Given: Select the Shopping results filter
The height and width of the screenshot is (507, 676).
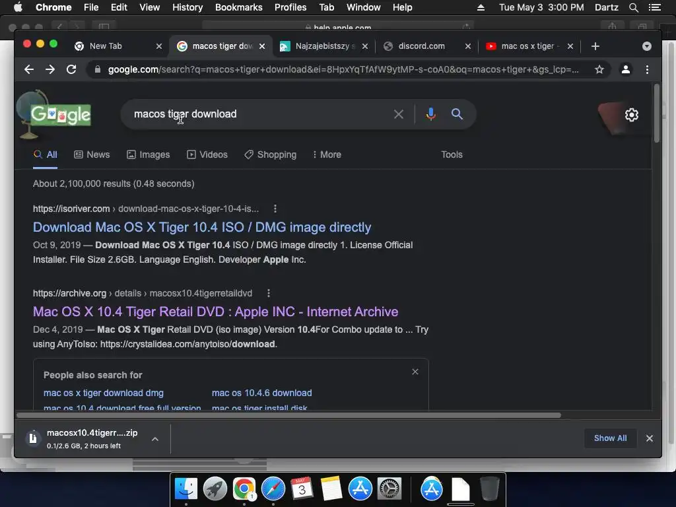Looking at the screenshot, I should point(270,154).
